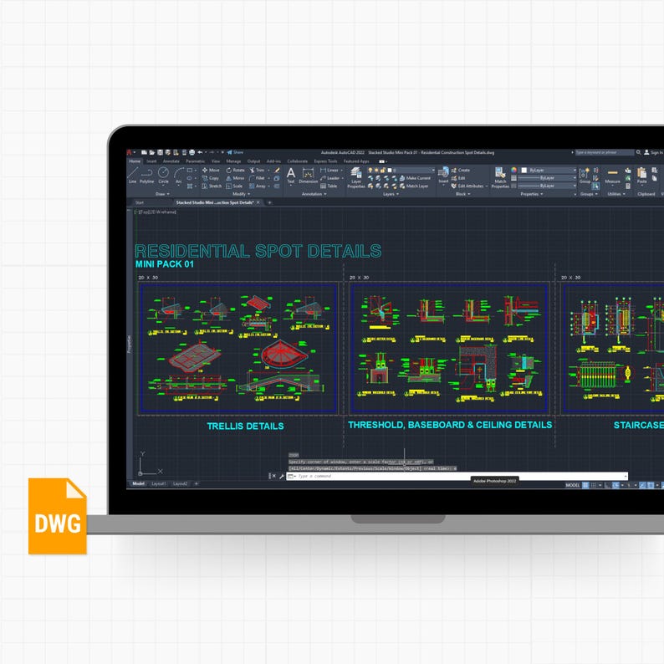Screen dimensions: 664x664
Task: Expand the Draw panel
Action: coord(162,194)
